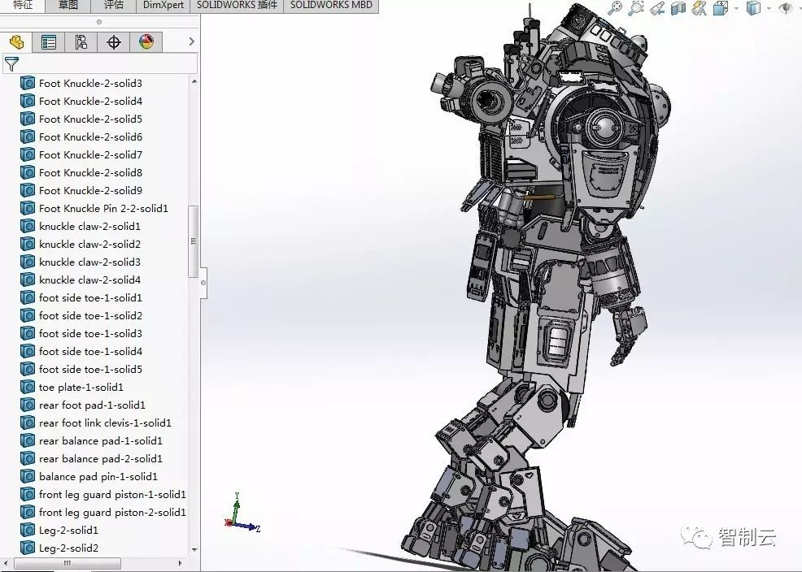Open the DisplayManager color ball tab

146,42
